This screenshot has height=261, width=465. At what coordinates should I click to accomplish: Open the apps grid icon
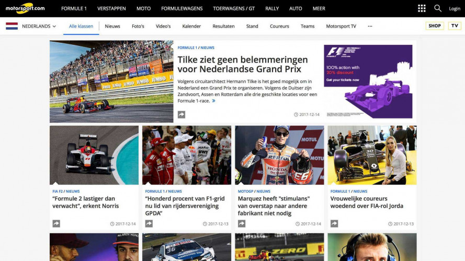coord(422,8)
